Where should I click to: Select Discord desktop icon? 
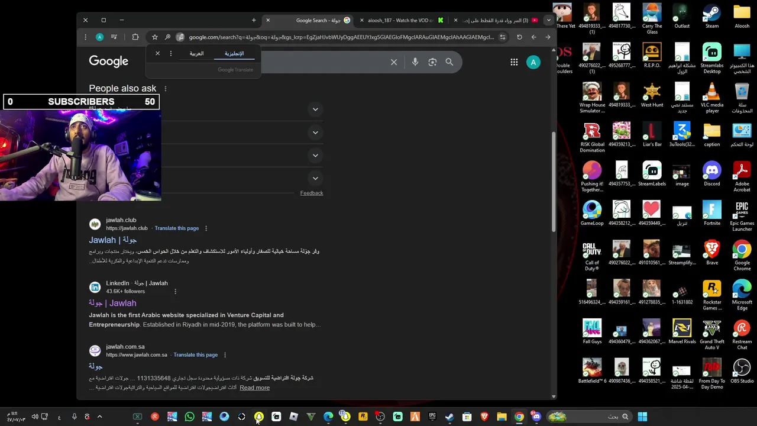point(712,174)
